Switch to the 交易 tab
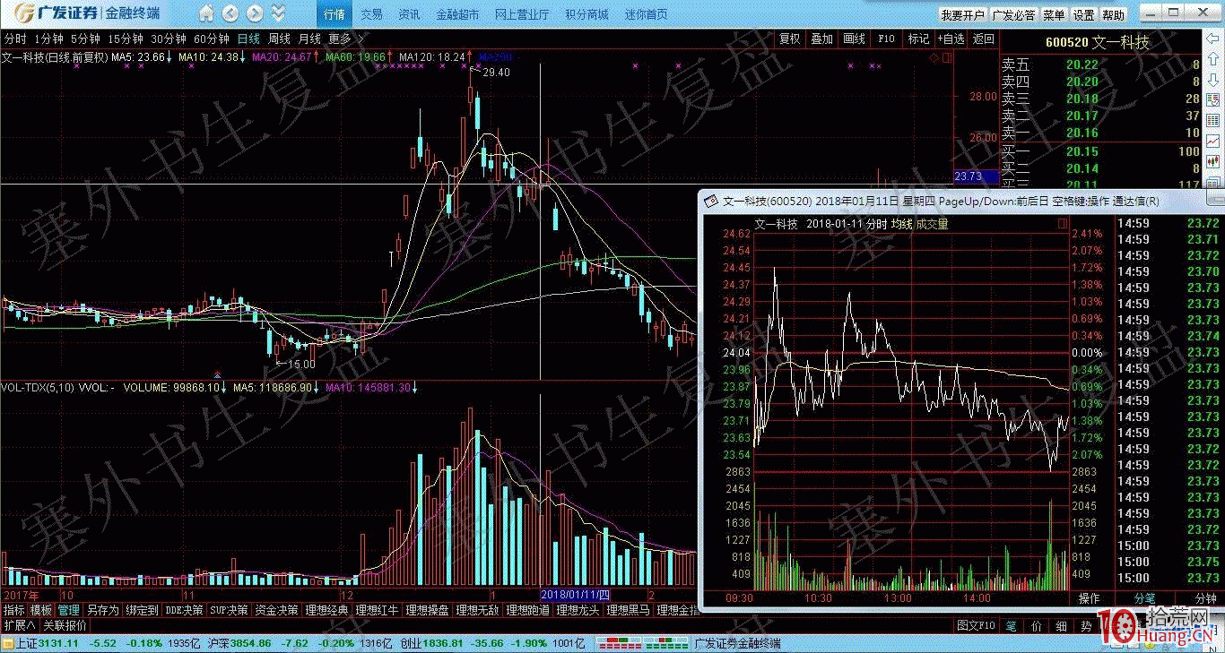This screenshot has height=653, width=1225. pos(371,14)
